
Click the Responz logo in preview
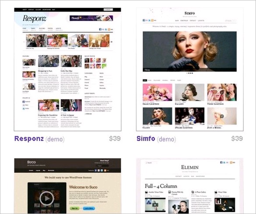35,18
